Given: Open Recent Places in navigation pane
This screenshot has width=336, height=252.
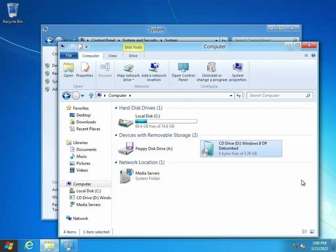Looking at the screenshot, I should coord(88,129).
